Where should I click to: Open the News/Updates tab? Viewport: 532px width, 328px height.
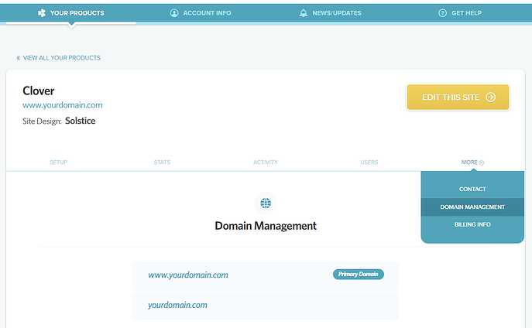click(x=330, y=13)
